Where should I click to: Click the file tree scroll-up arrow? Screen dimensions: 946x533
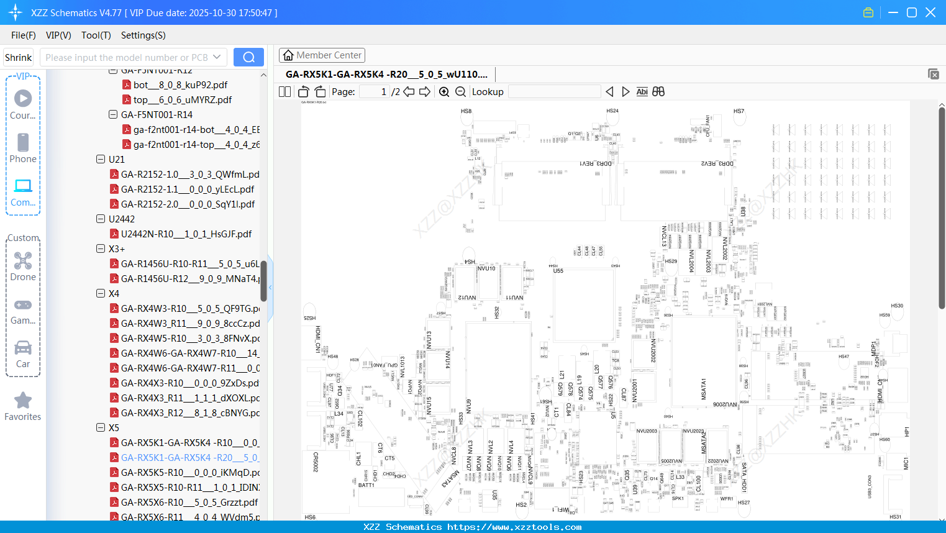click(263, 75)
